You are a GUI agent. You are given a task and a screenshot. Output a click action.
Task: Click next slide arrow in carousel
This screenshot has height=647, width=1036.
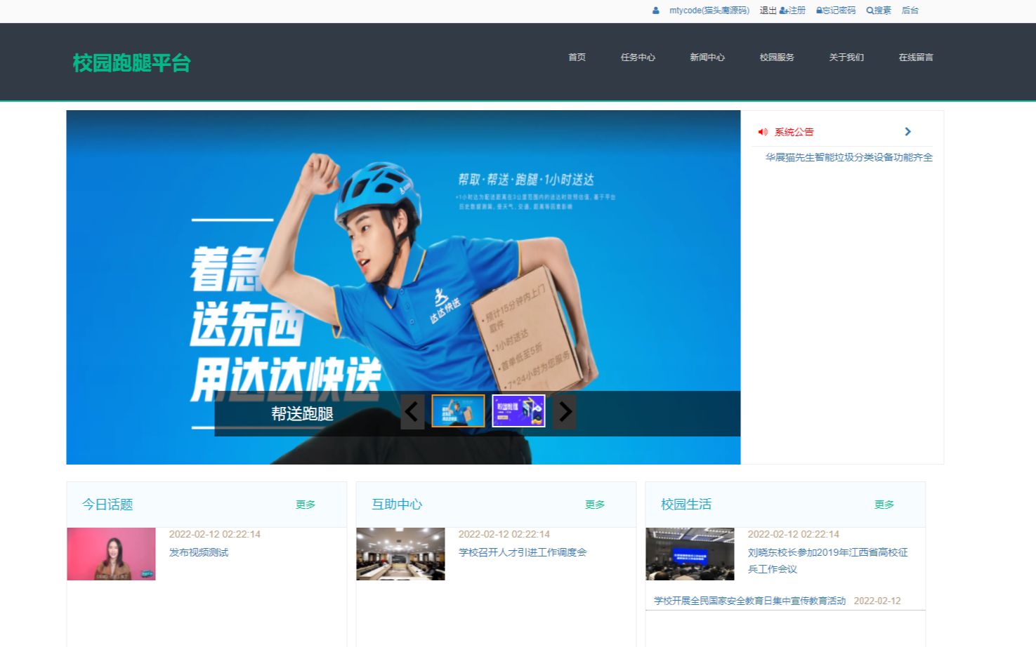(x=564, y=411)
